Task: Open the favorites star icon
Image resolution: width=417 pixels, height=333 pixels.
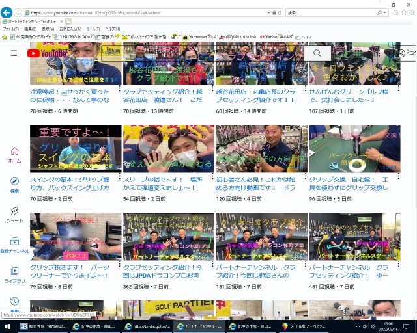Action: click(x=404, y=12)
